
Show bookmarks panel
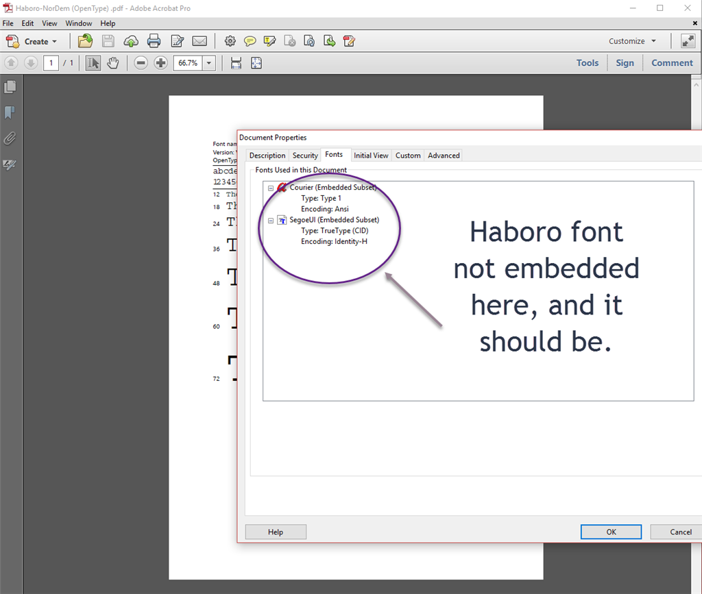pos(10,112)
